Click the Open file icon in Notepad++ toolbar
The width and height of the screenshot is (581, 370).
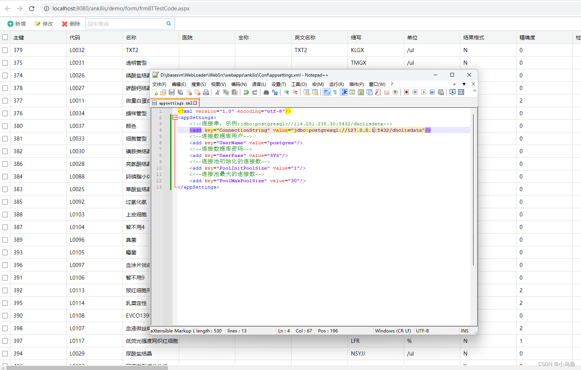pos(163,92)
